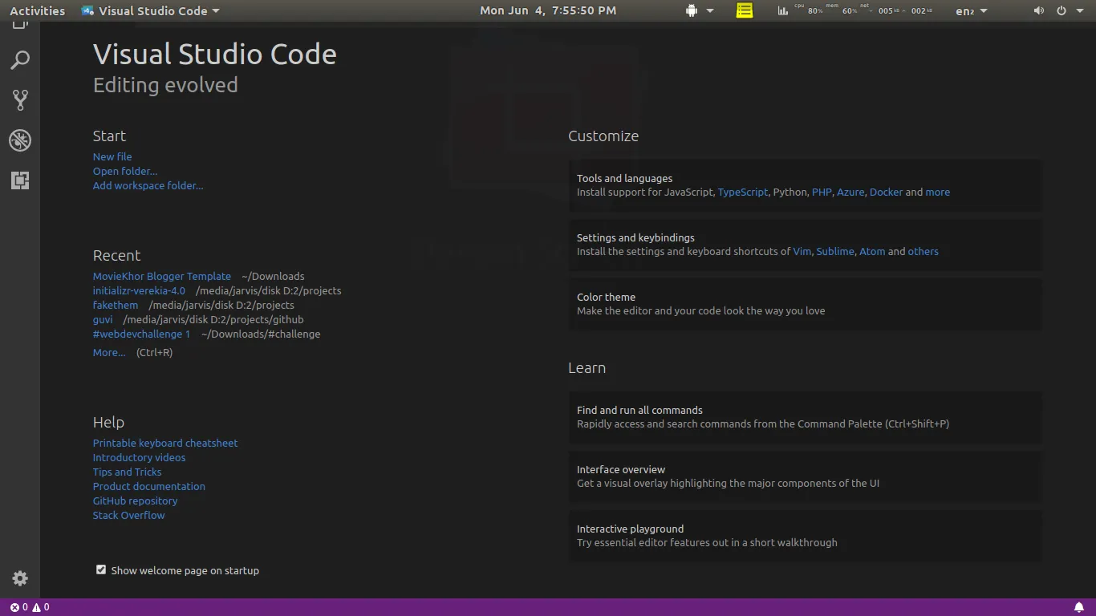1096x616 pixels.
Task: Click Activities in the top-left corner
Action: (x=37, y=10)
